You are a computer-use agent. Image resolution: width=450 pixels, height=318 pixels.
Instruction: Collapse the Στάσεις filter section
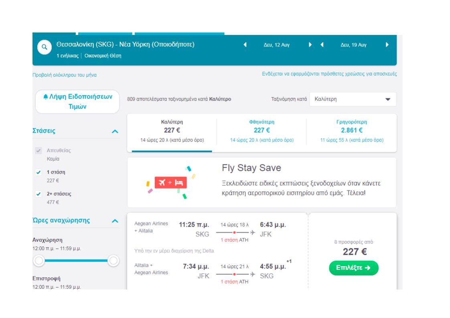pos(115,131)
